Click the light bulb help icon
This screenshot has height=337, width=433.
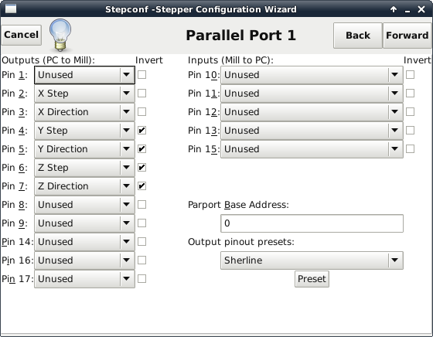60,35
